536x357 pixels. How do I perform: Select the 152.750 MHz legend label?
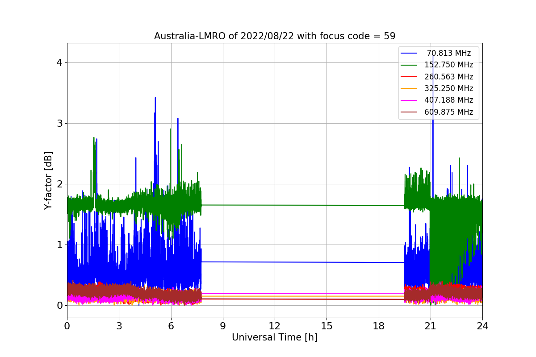point(449,65)
